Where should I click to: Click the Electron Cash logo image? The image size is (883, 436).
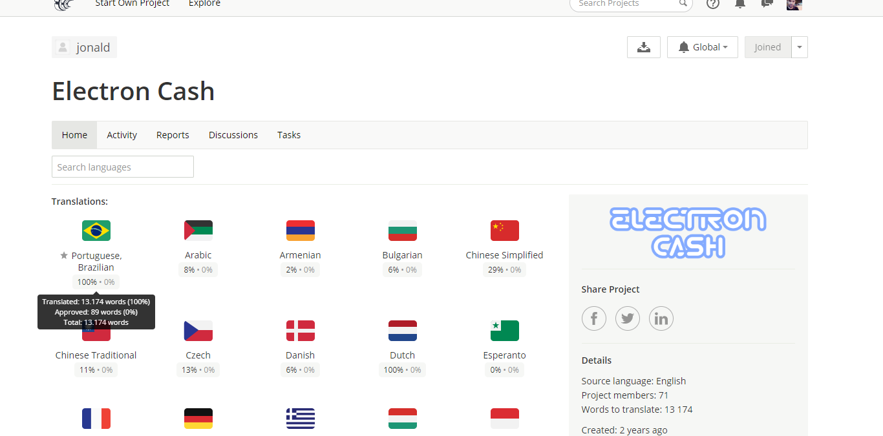point(688,233)
